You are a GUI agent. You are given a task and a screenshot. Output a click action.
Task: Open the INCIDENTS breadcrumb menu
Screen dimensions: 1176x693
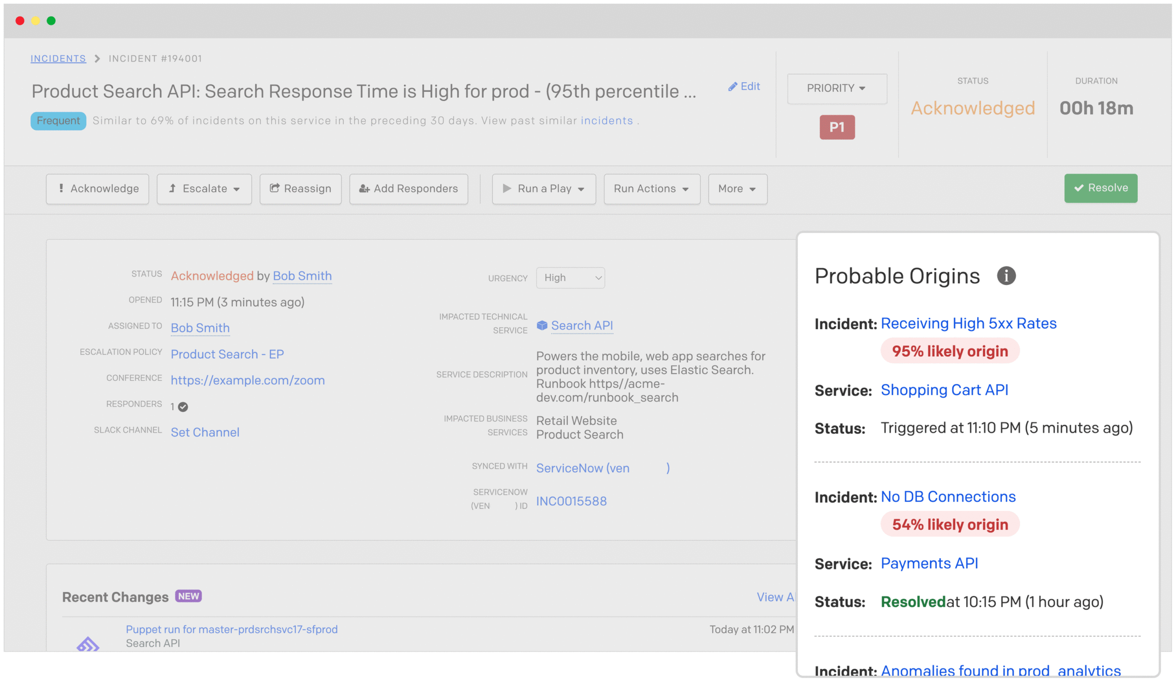click(59, 59)
